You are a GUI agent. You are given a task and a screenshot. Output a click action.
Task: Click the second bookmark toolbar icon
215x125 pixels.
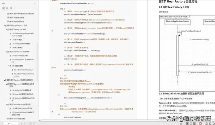point(7,8)
